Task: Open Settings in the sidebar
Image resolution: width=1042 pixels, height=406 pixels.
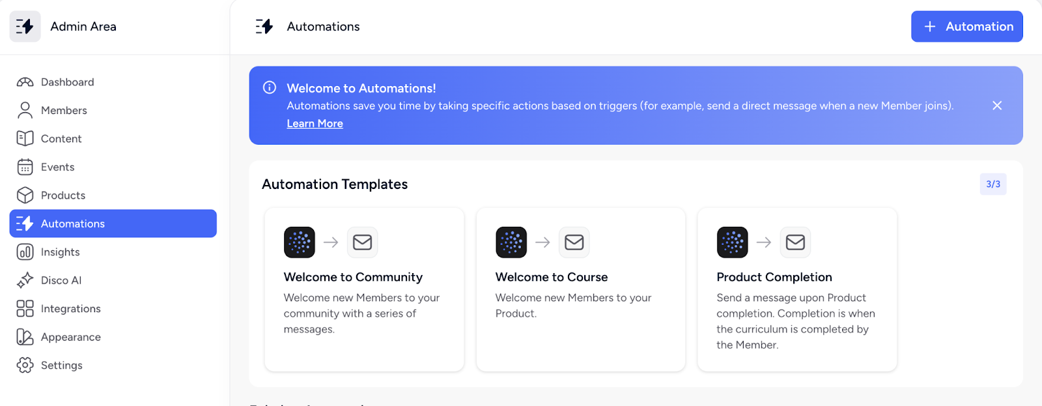Action: [113, 366]
